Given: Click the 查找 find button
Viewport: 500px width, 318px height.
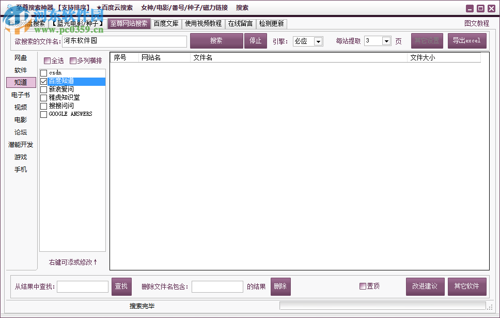Looking at the screenshot, I should coord(121,286).
